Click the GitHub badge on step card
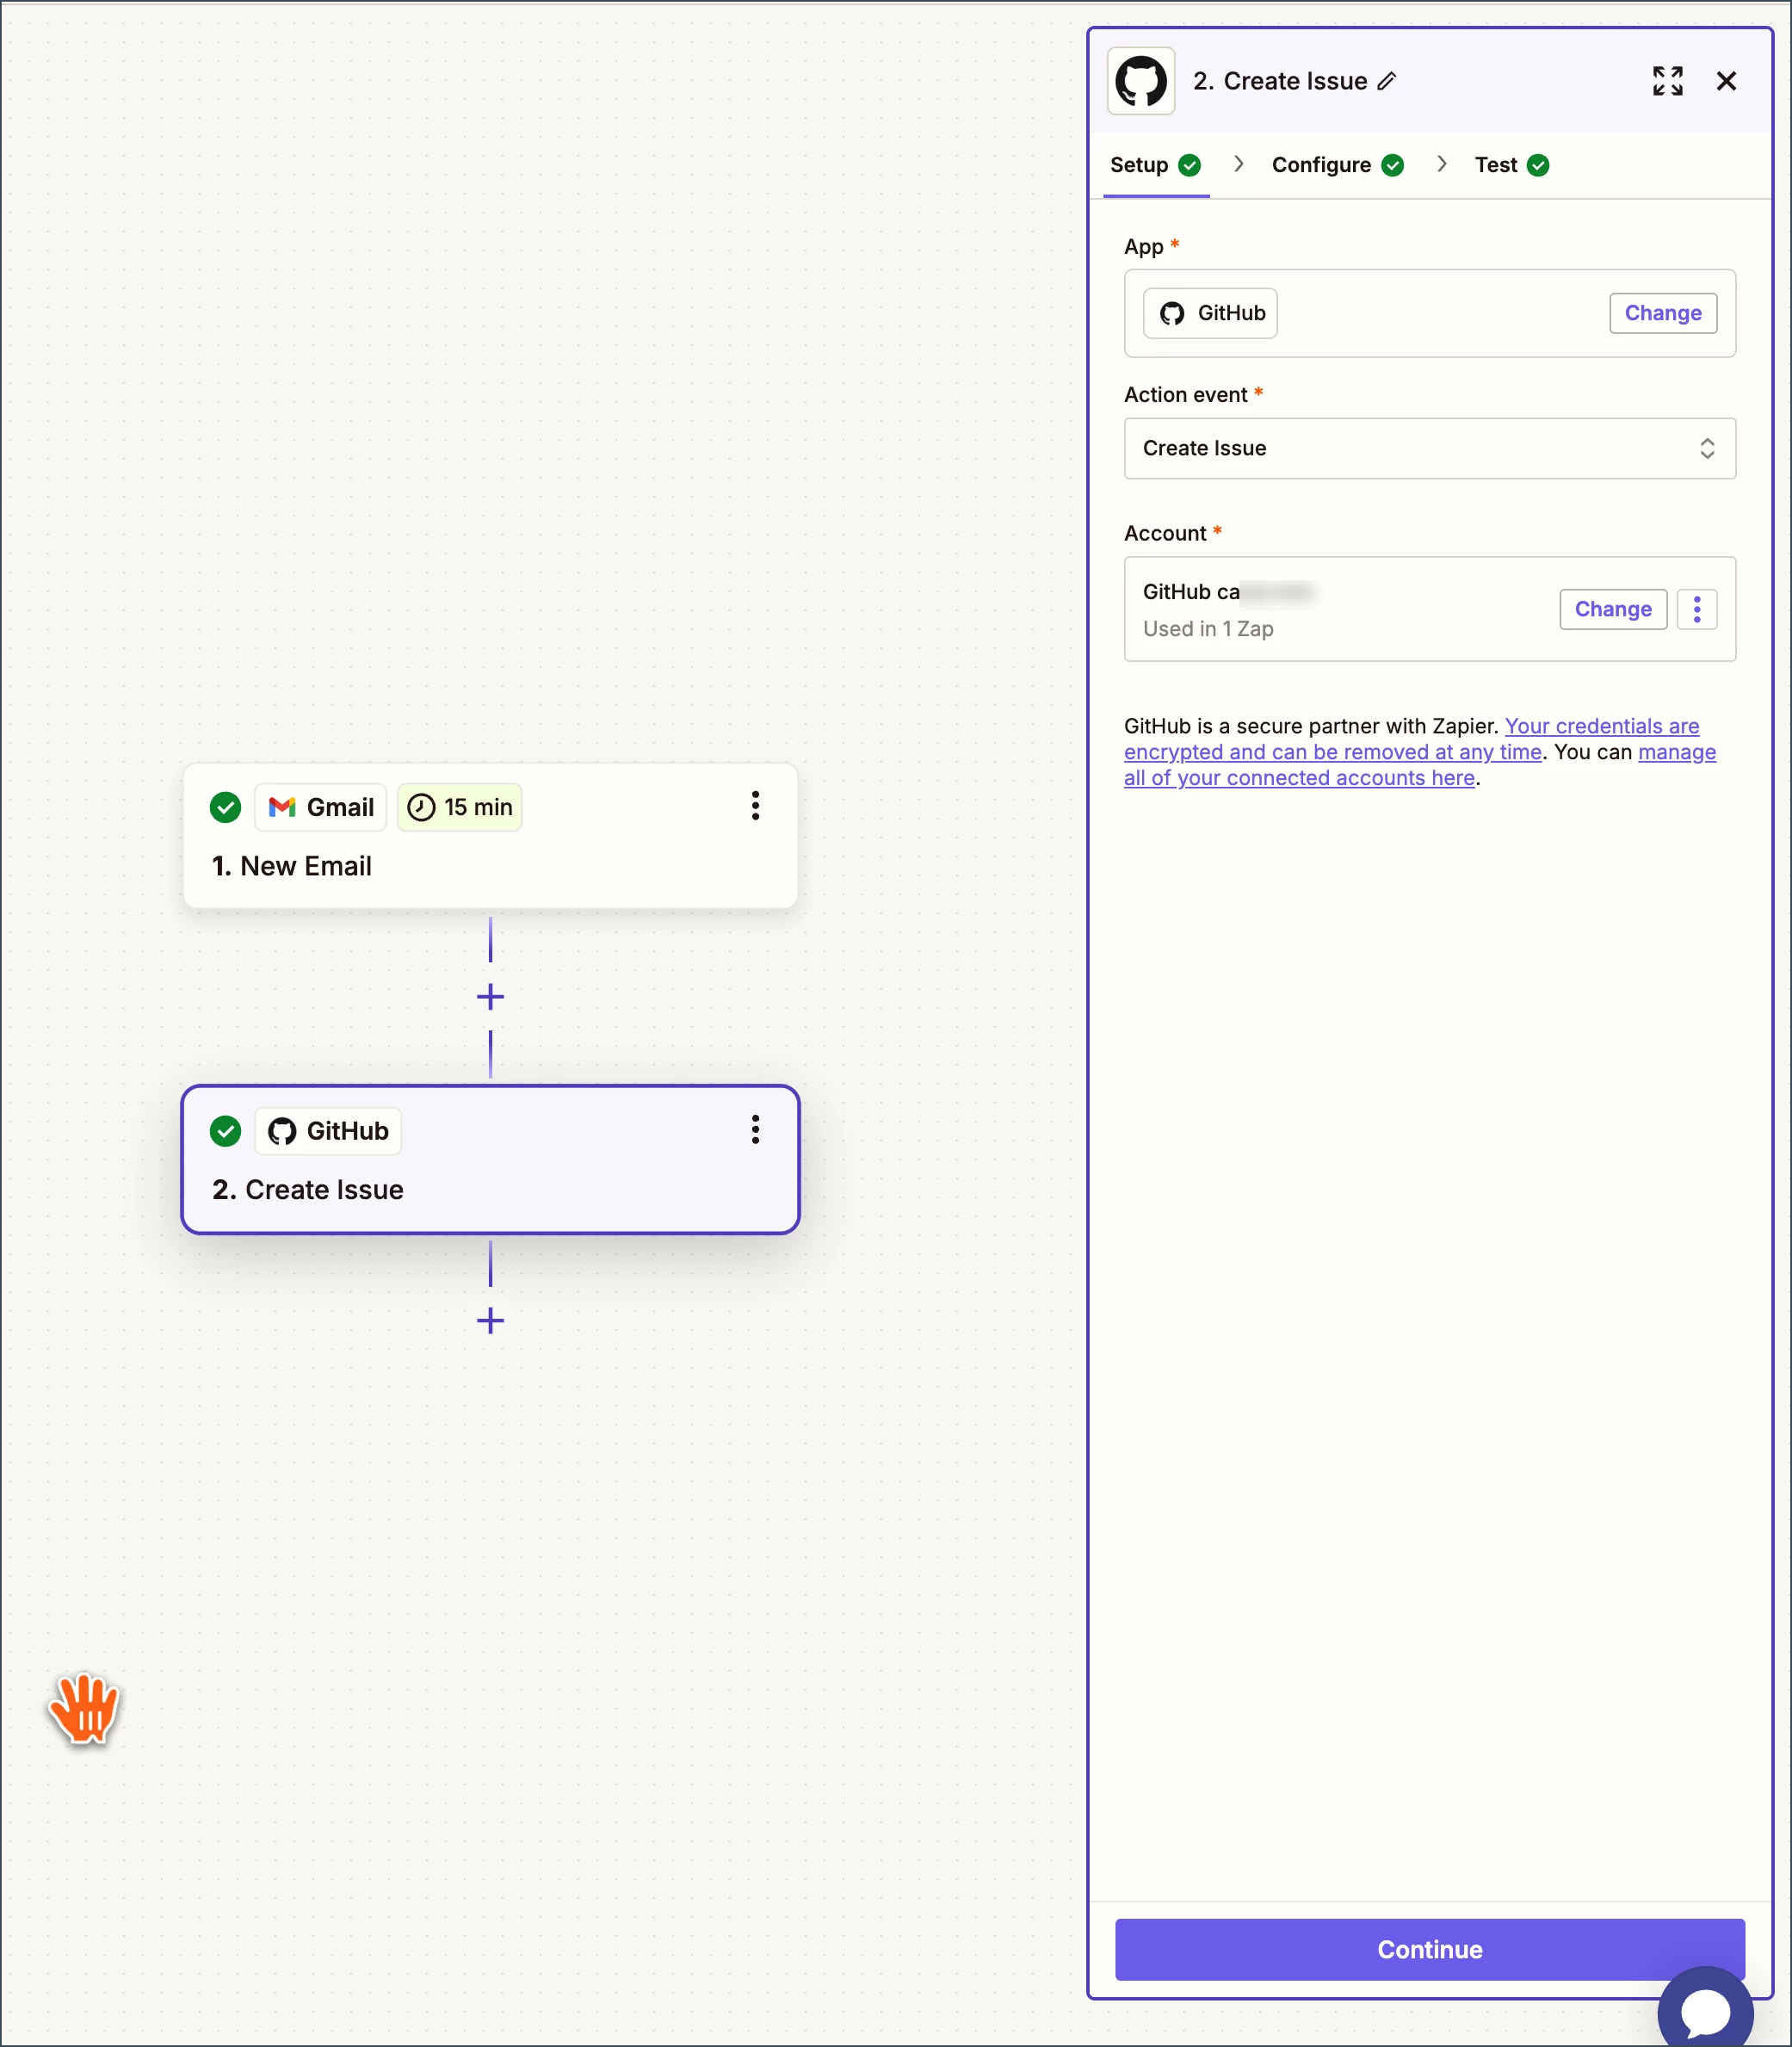Image resolution: width=1792 pixels, height=2047 pixels. tap(328, 1131)
